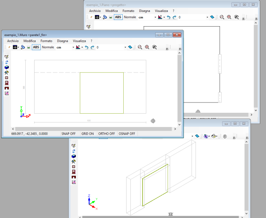Image resolution: width=266 pixels, height=218 pixels.
Task: Click the ABS button in Muro toolbar
Action: tap(36, 47)
